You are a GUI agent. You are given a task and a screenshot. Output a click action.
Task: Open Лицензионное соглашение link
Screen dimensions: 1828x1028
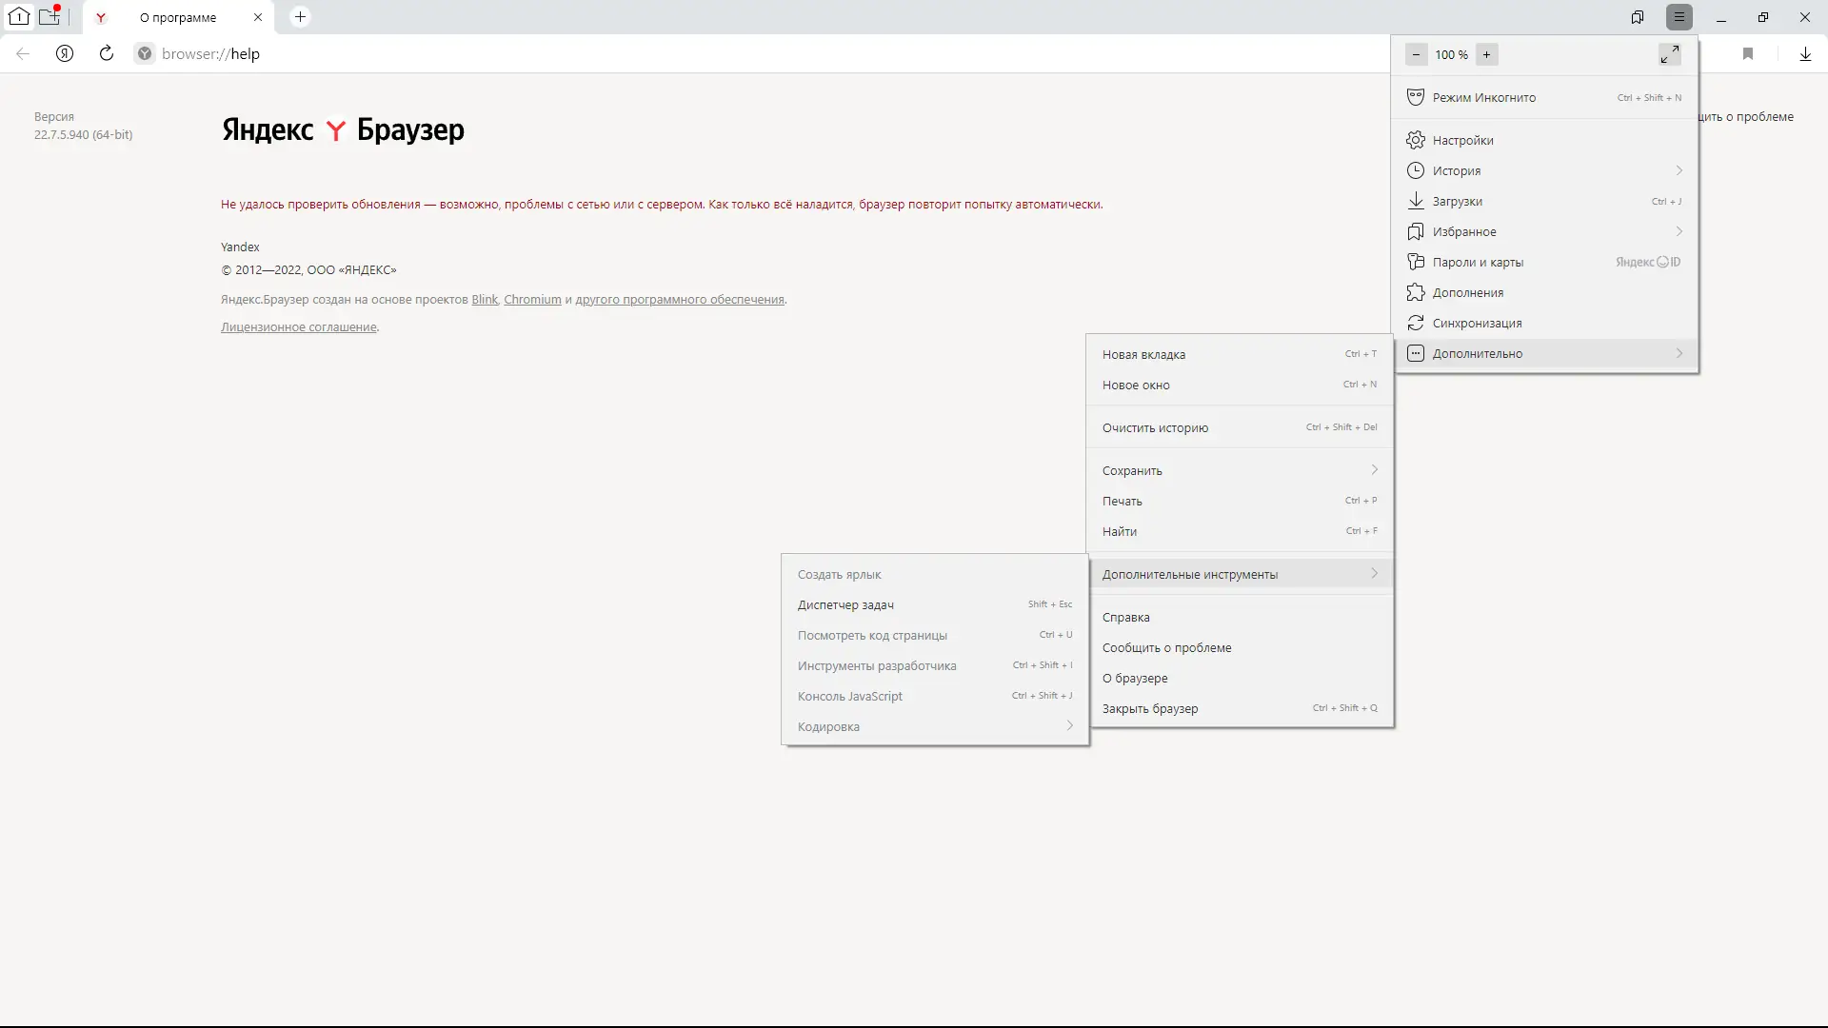pyautogui.click(x=298, y=326)
